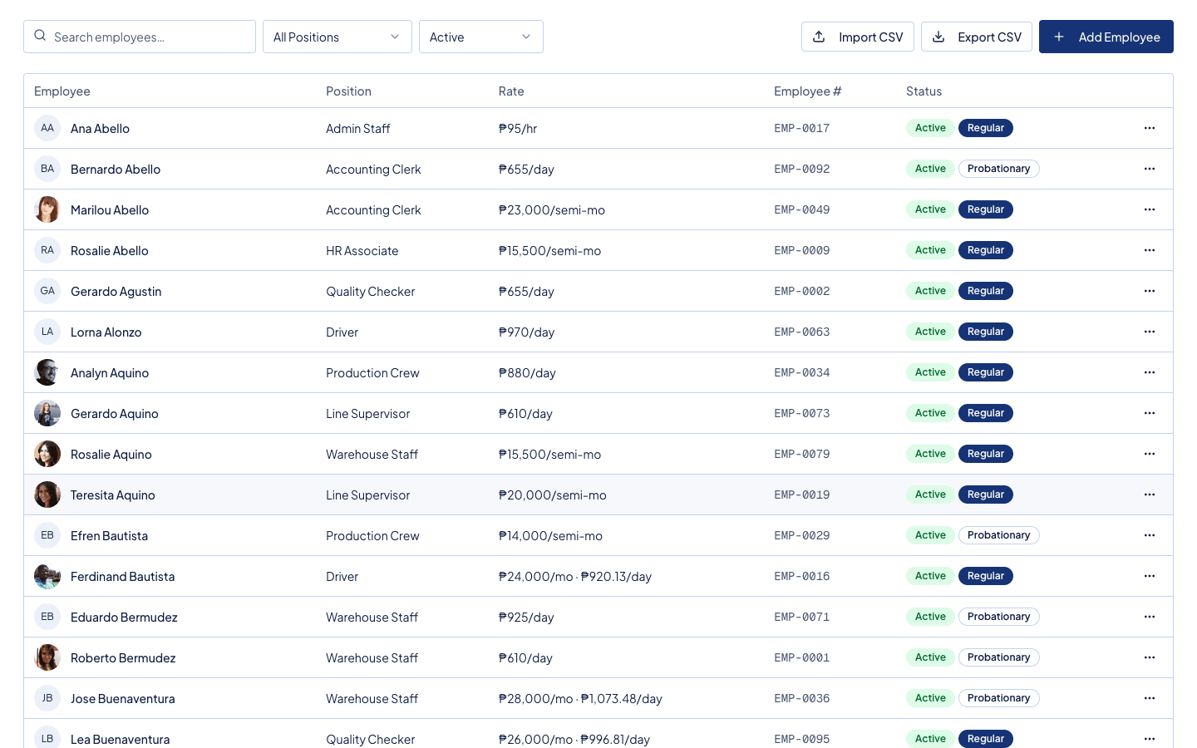Open row actions menu for Jose Buenaventura
The width and height of the screenshot is (1197, 748).
point(1150,698)
